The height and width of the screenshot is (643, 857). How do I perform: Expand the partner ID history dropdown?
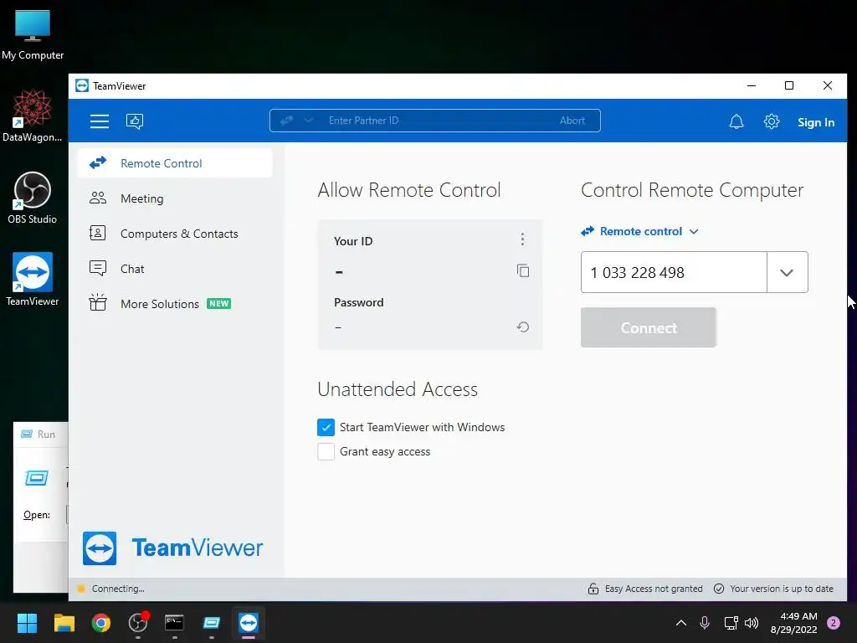pyautogui.click(x=787, y=272)
